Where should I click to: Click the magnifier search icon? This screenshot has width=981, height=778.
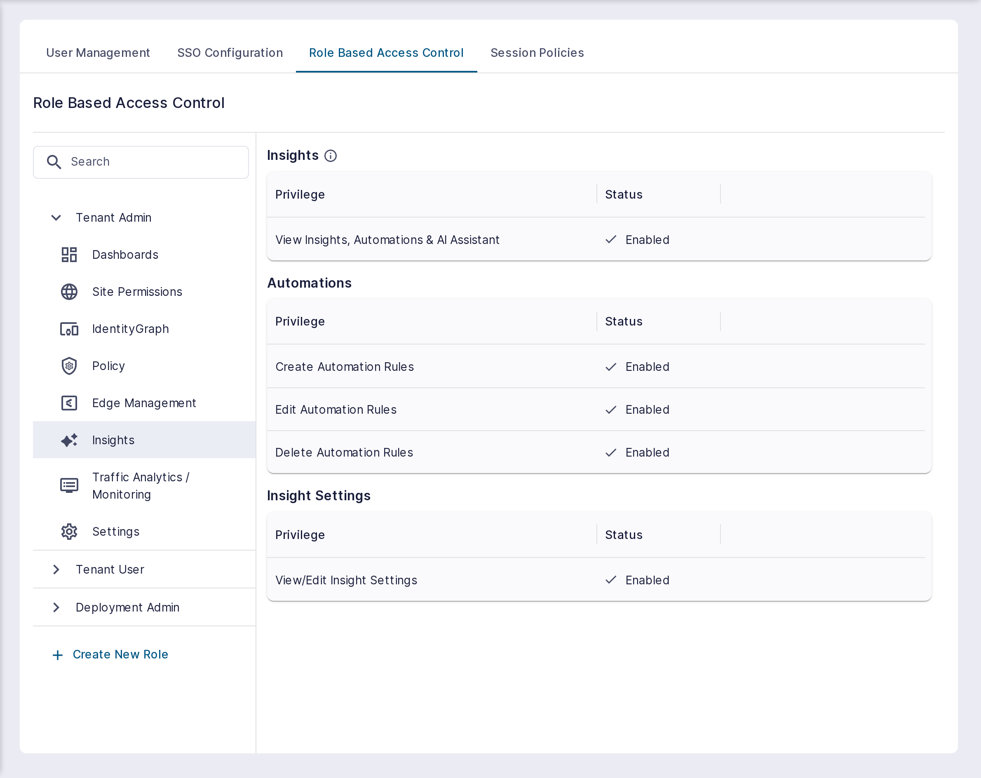[x=54, y=162]
